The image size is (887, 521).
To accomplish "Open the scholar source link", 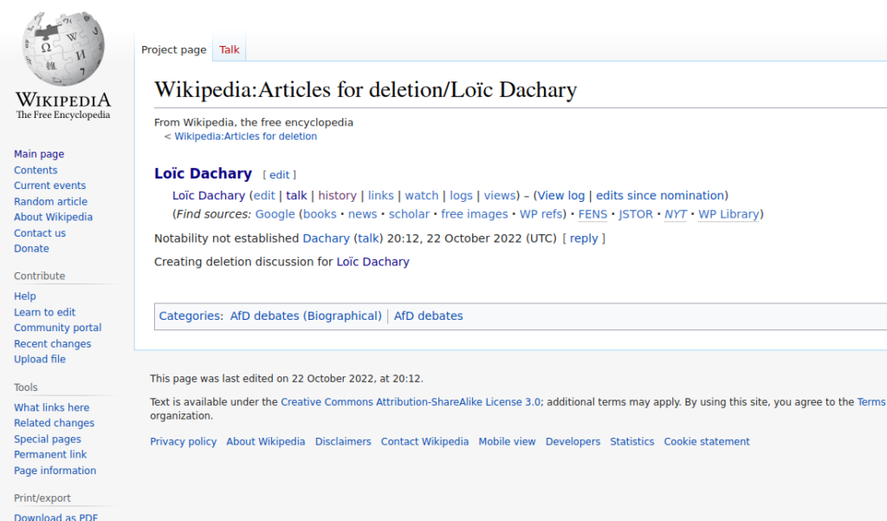I will click(x=409, y=214).
